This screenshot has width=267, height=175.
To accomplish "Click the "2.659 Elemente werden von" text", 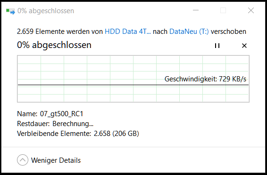I will [60, 32].
